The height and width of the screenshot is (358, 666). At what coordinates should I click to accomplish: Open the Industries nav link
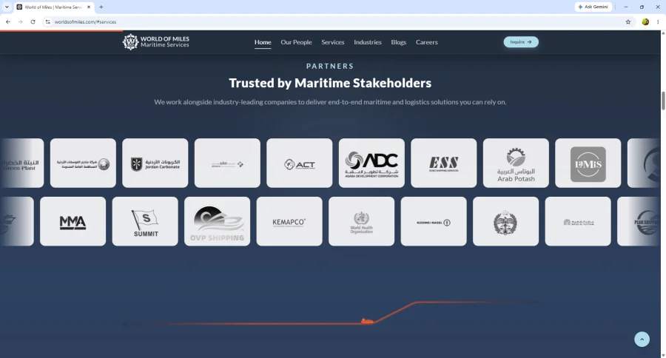(x=367, y=42)
